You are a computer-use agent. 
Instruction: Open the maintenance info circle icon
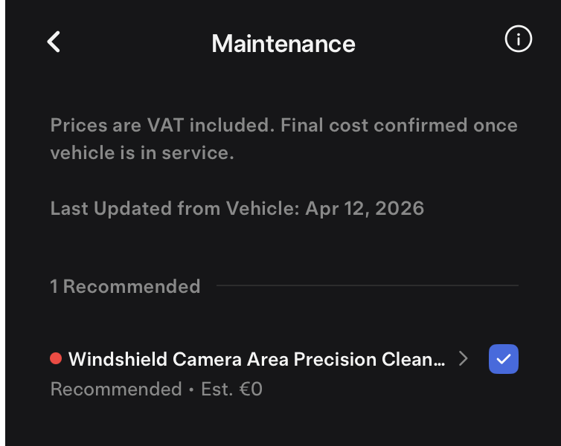pyautogui.click(x=518, y=39)
